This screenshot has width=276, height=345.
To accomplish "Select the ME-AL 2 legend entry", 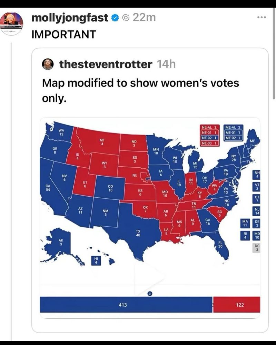I will (x=233, y=127).
